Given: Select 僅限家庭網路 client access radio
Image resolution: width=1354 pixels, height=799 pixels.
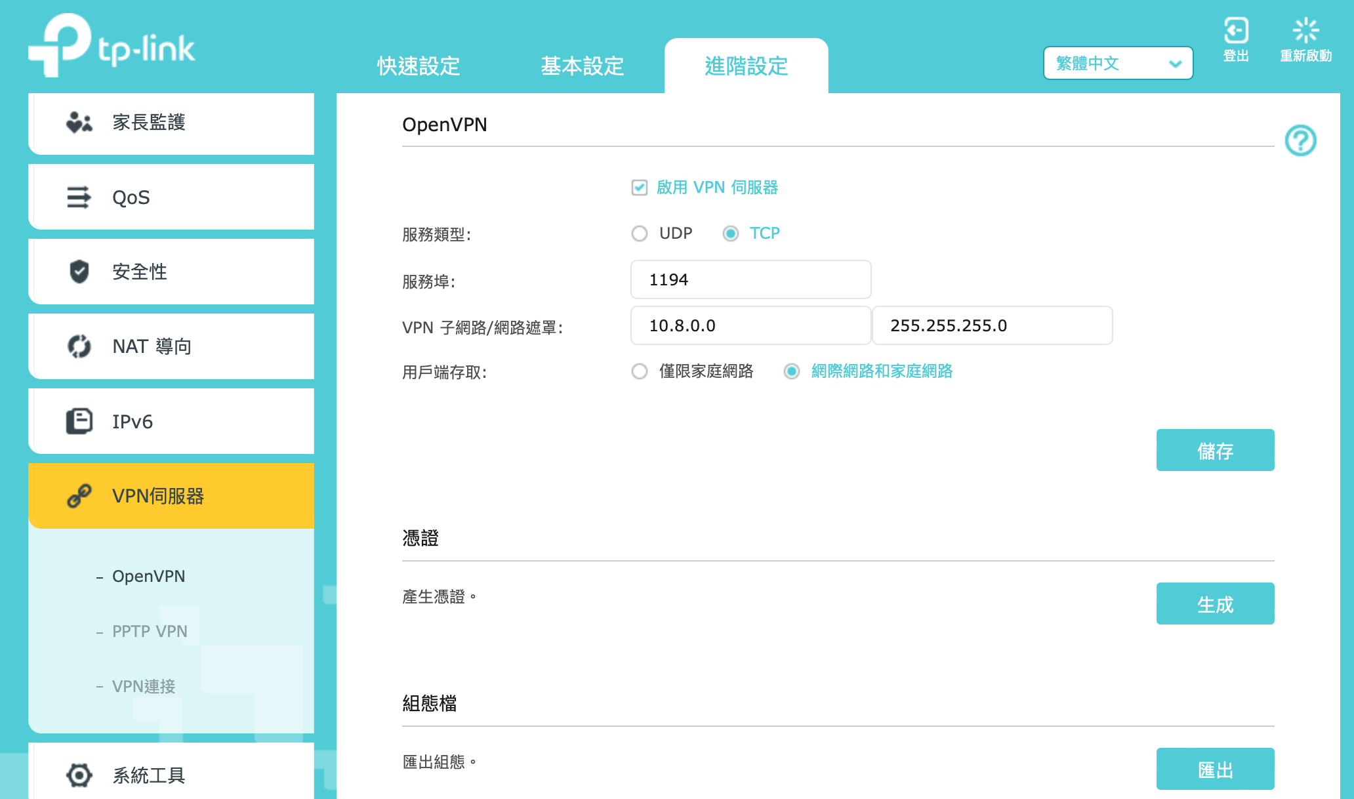Looking at the screenshot, I should (639, 371).
